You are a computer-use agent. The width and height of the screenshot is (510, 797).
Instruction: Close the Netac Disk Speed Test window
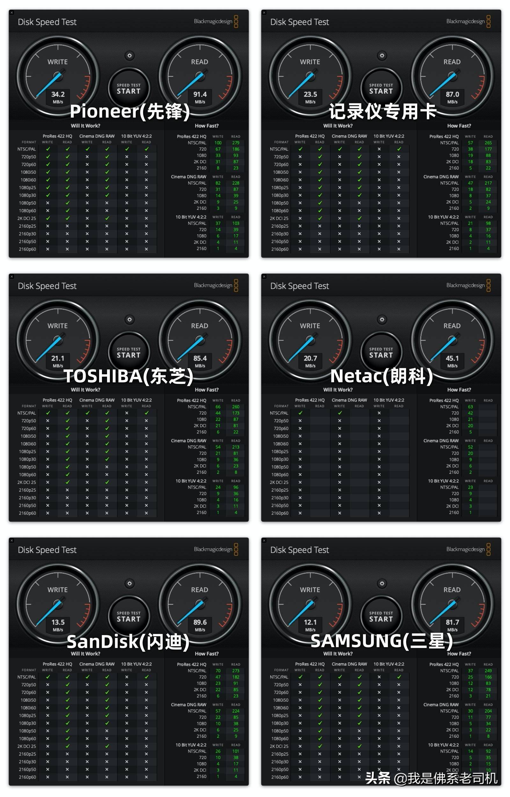coord(264,276)
